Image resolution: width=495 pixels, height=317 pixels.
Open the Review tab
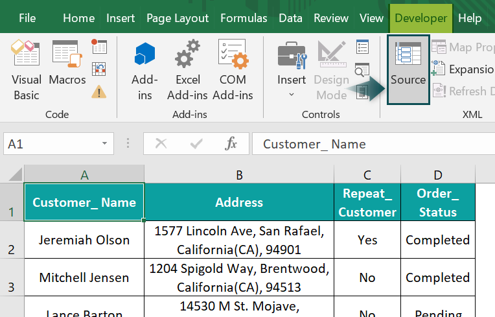click(x=331, y=18)
